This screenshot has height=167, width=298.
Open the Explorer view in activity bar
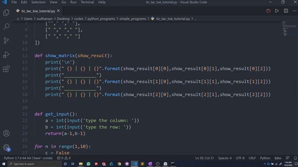tap(6, 13)
